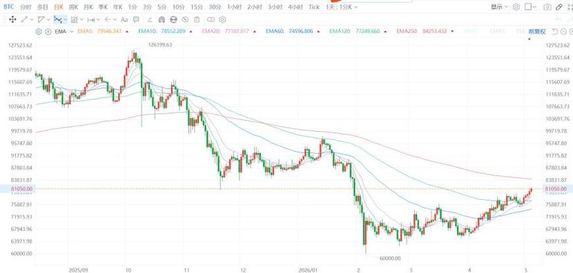Screen dimensions: 573x273
Task: Switch to the 周K weekly tab
Action: point(74,7)
